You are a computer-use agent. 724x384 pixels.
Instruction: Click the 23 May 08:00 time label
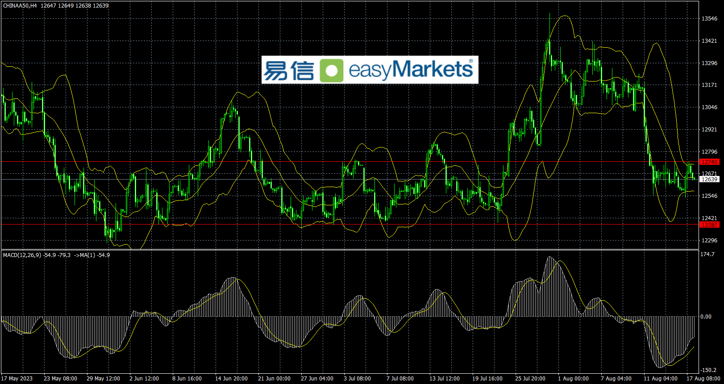pyautogui.click(x=60, y=379)
